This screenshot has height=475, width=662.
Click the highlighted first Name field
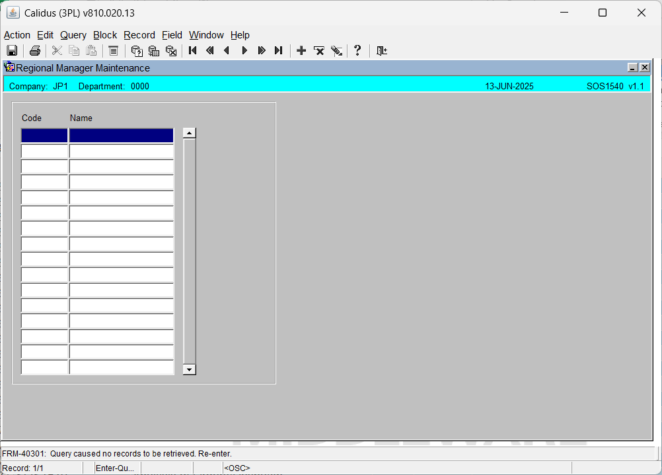click(121, 136)
